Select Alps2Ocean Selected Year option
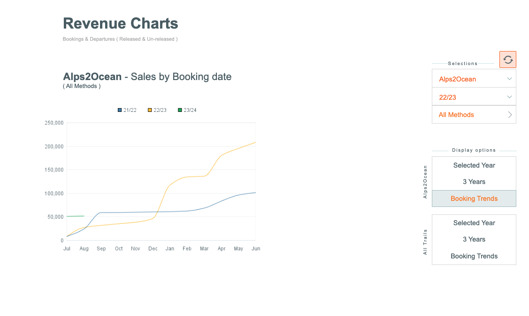The width and height of the screenshot is (529, 316). pos(474,165)
